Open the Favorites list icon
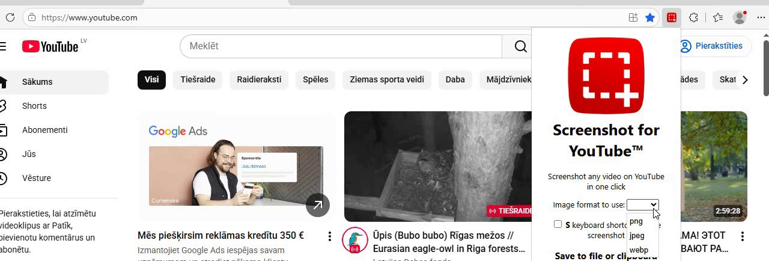This screenshot has width=769, height=261. 718,17
